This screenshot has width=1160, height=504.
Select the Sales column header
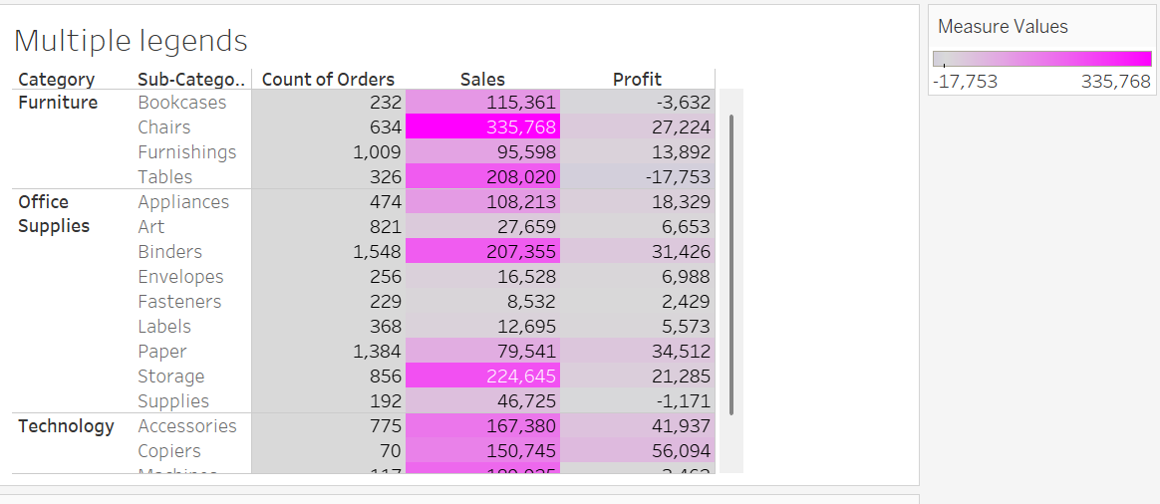point(482,80)
